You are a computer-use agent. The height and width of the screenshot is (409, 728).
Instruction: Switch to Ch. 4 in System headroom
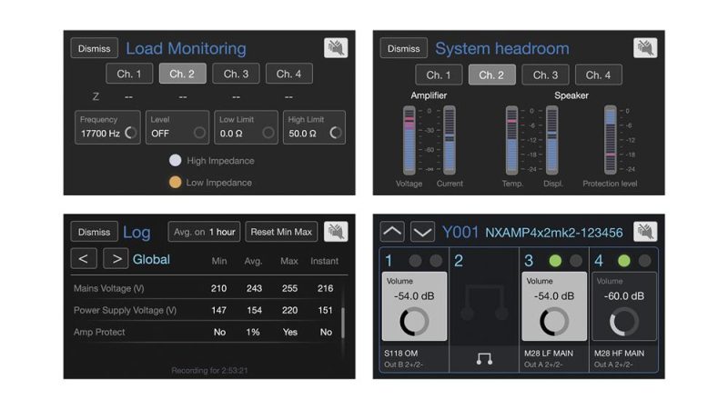[598, 75]
